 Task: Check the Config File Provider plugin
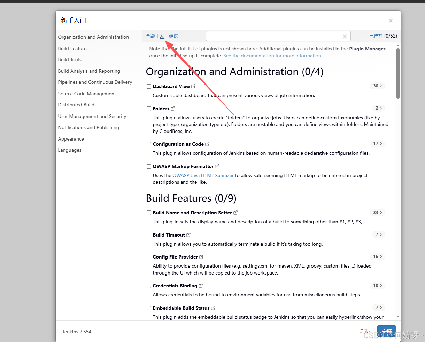pyautogui.click(x=149, y=257)
